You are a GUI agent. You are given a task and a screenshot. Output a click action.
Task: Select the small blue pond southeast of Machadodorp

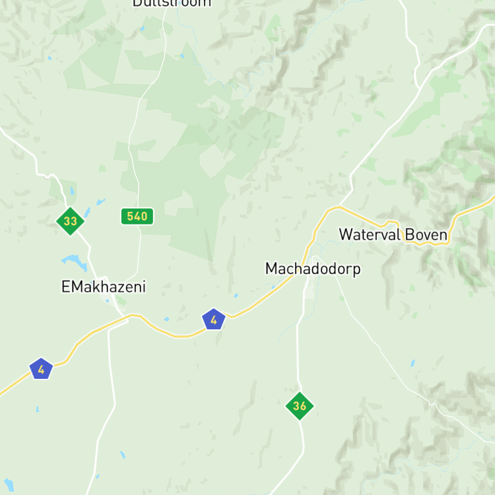(x=412, y=363)
